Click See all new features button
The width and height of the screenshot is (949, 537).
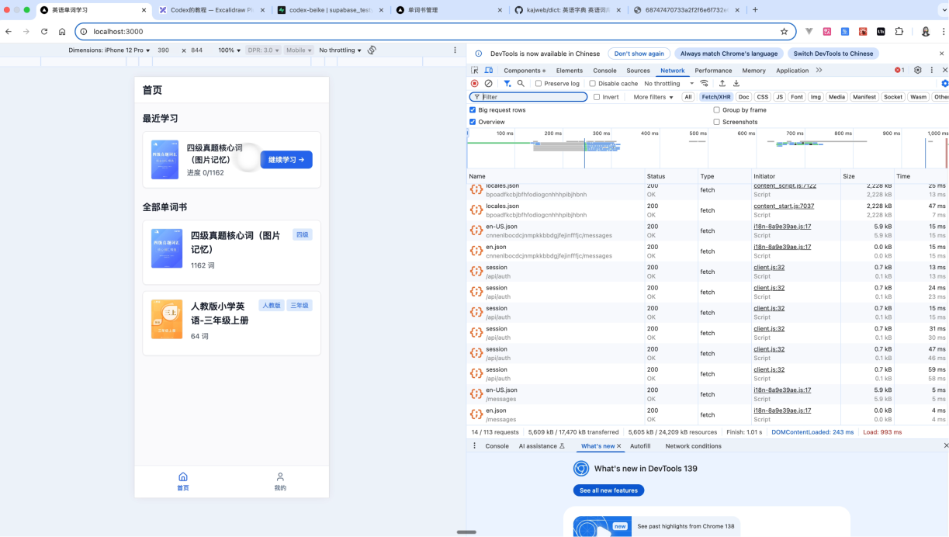tap(608, 490)
